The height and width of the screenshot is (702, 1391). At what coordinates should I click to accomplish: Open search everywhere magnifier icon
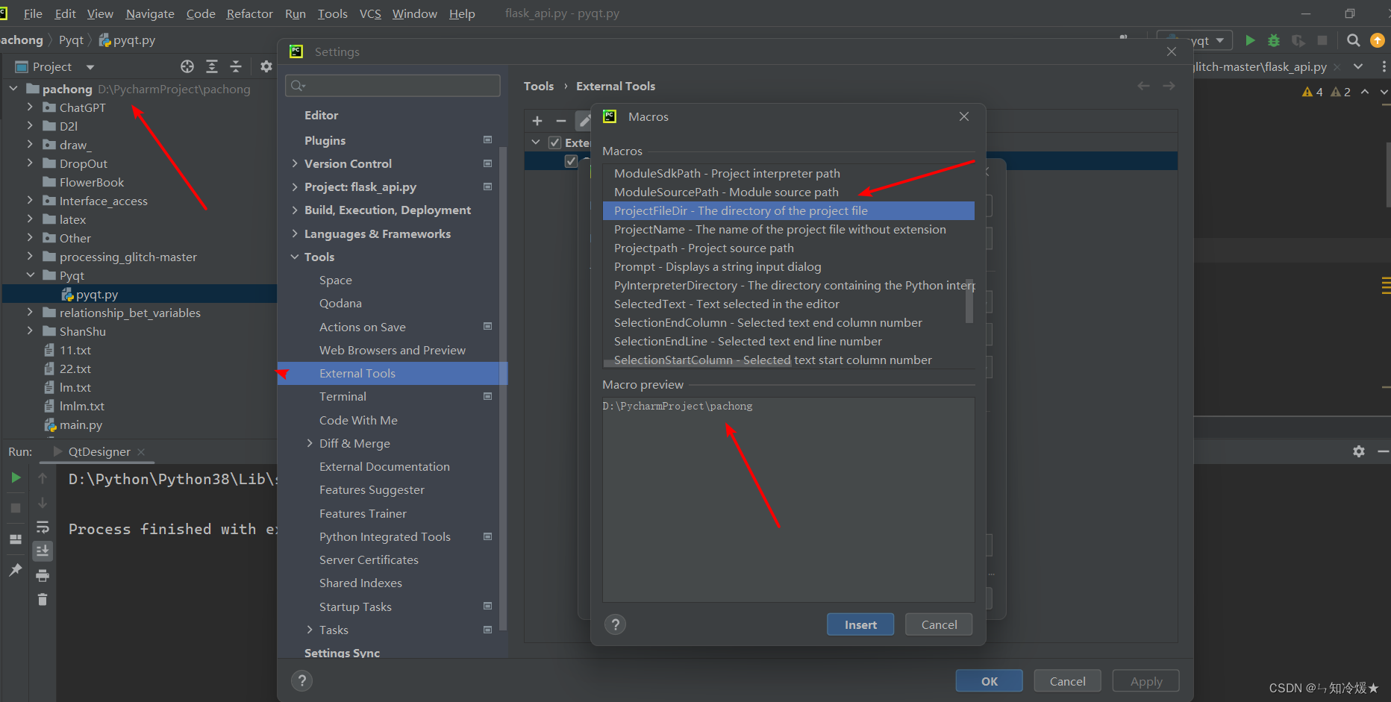[1353, 40]
